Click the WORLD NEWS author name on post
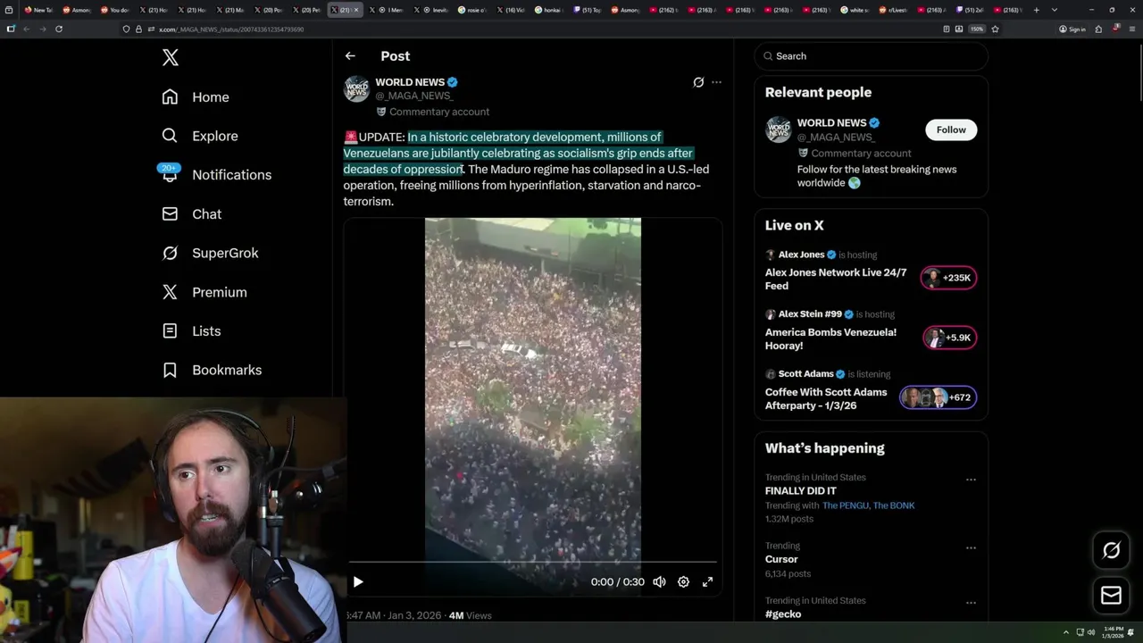 [x=410, y=82]
